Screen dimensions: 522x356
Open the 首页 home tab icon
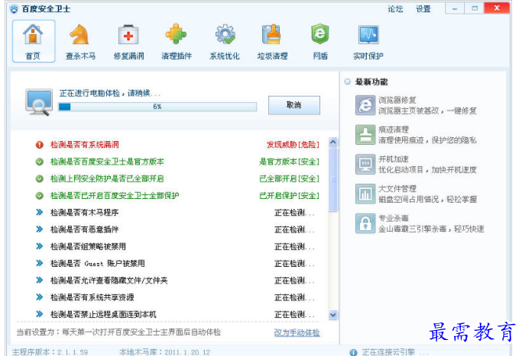point(33,34)
